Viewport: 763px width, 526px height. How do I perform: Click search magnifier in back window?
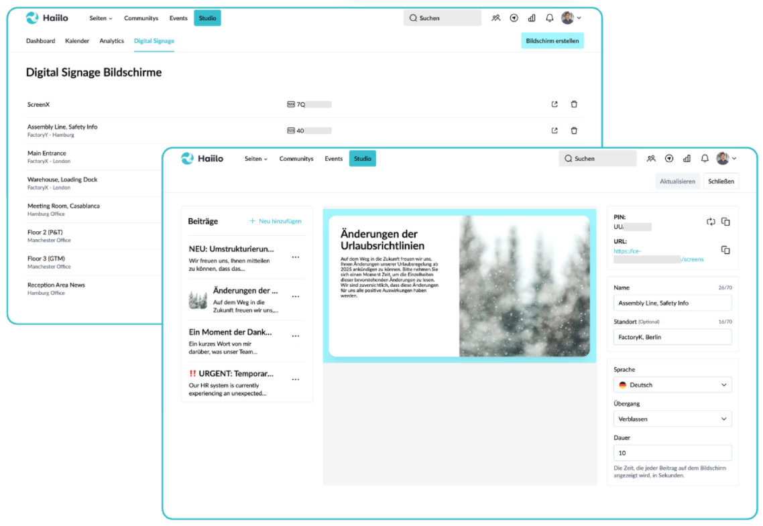[413, 18]
